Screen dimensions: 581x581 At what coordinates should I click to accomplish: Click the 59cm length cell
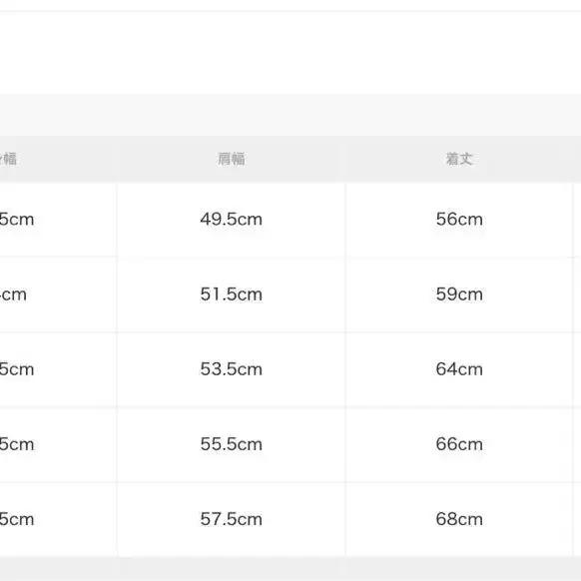(x=459, y=294)
